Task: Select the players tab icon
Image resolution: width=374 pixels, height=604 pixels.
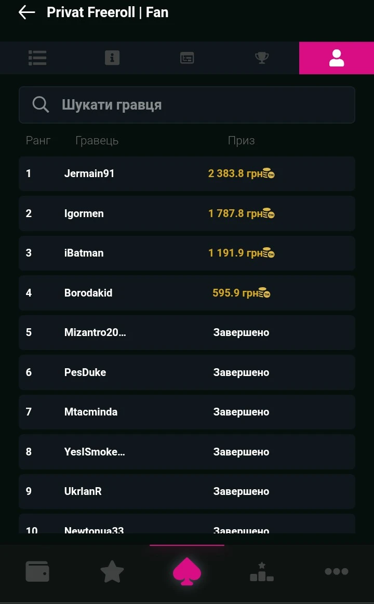Action: click(x=337, y=58)
